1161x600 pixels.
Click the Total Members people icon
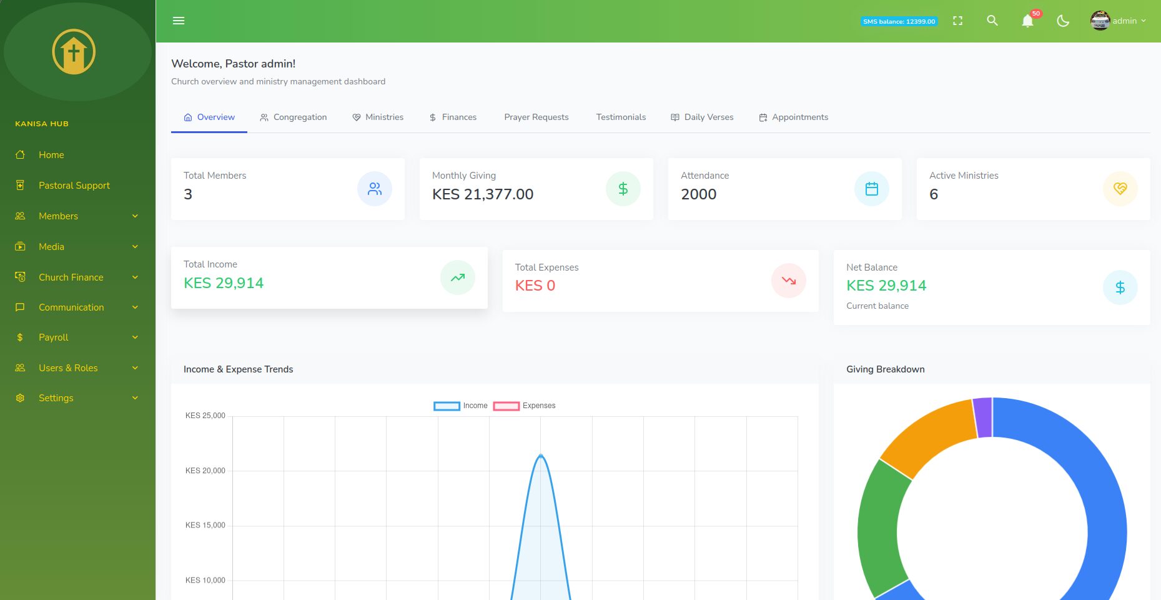pyautogui.click(x=375, y=189)
